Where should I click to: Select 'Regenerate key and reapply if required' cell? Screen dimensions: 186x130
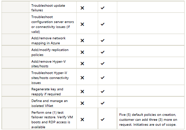pos(53,91)
